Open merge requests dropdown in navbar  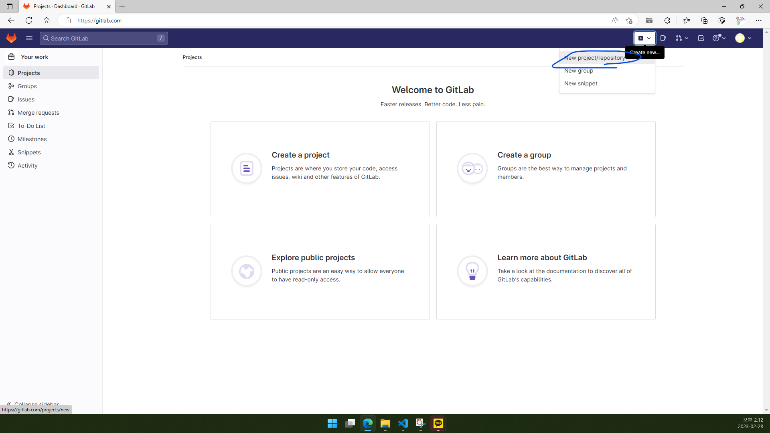point(682,38)
